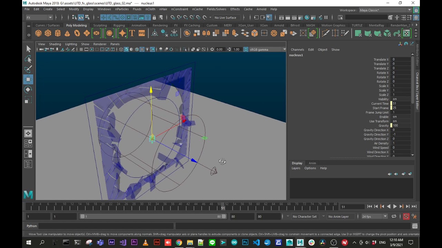442x248 pixels.
Task: Select the Move tool in toolbox
Action: (28, 79)
